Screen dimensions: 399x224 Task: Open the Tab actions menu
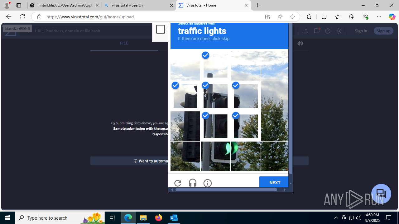point(19,5)
